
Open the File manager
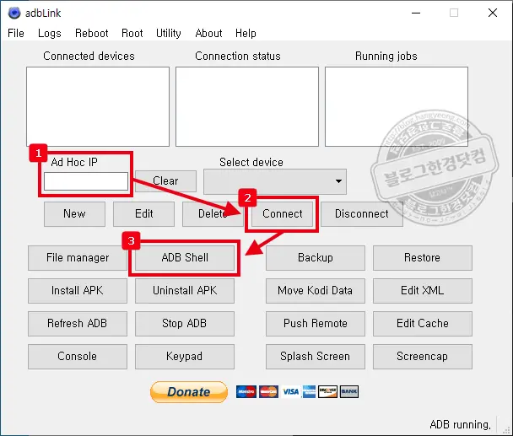click(78, 258)
